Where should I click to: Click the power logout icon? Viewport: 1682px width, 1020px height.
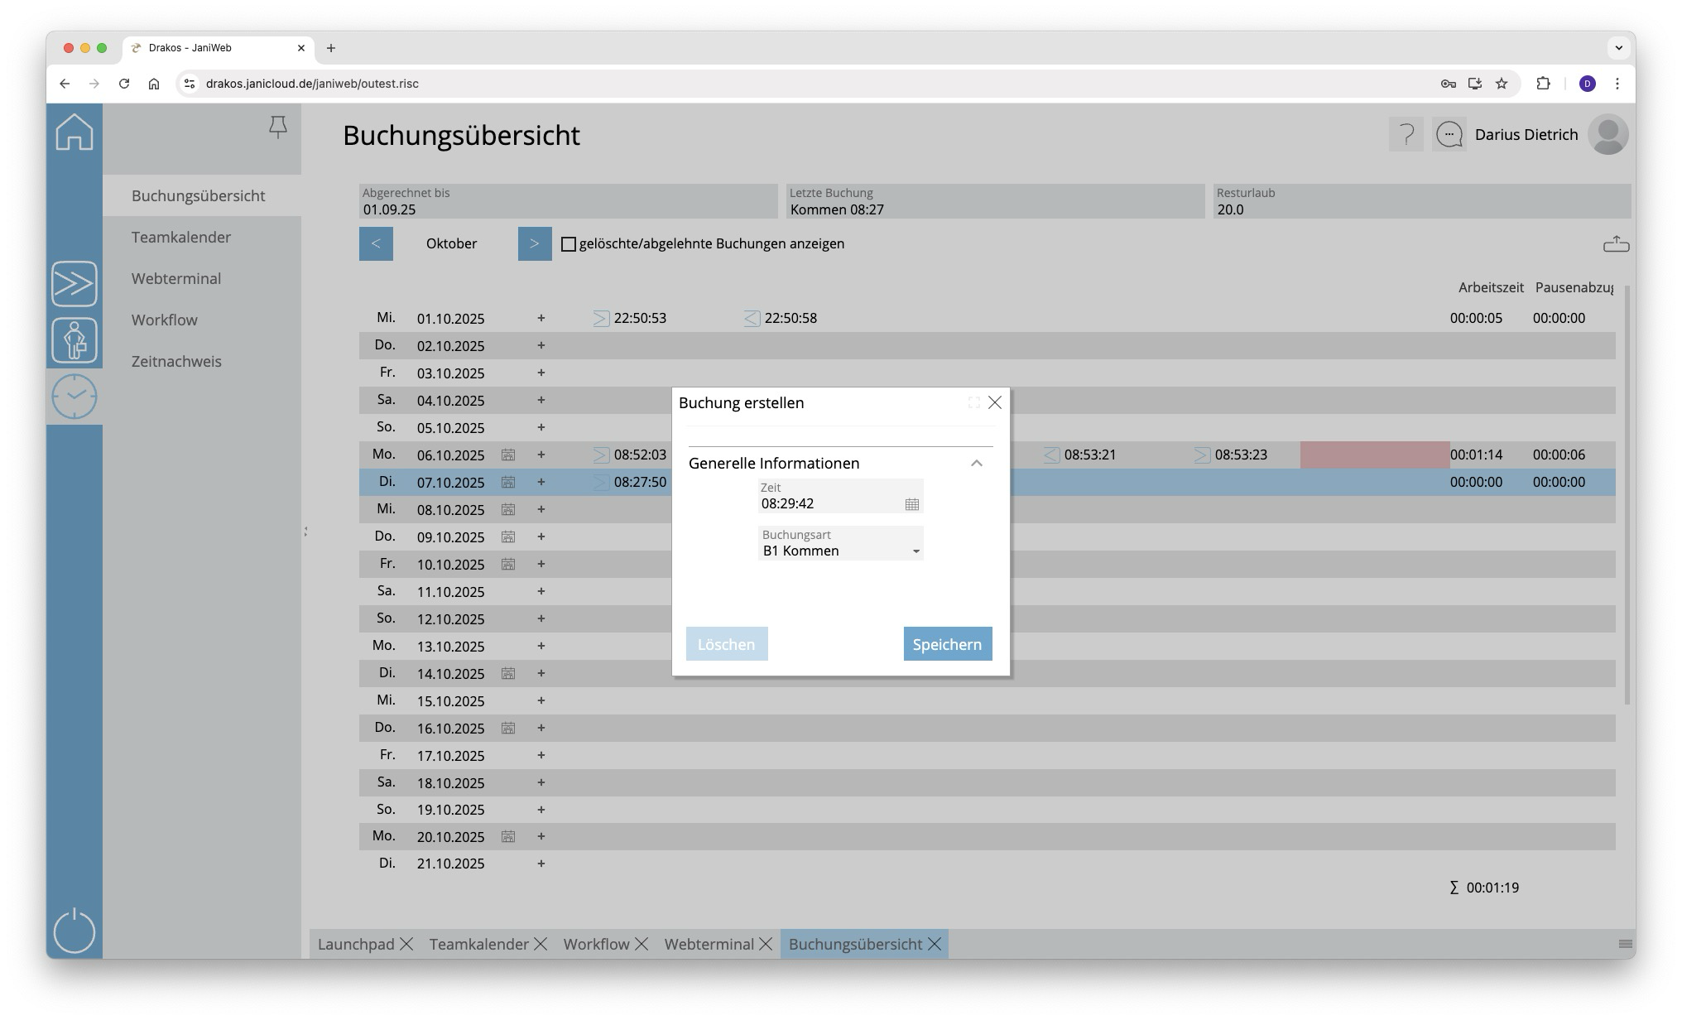click(74, 931)
